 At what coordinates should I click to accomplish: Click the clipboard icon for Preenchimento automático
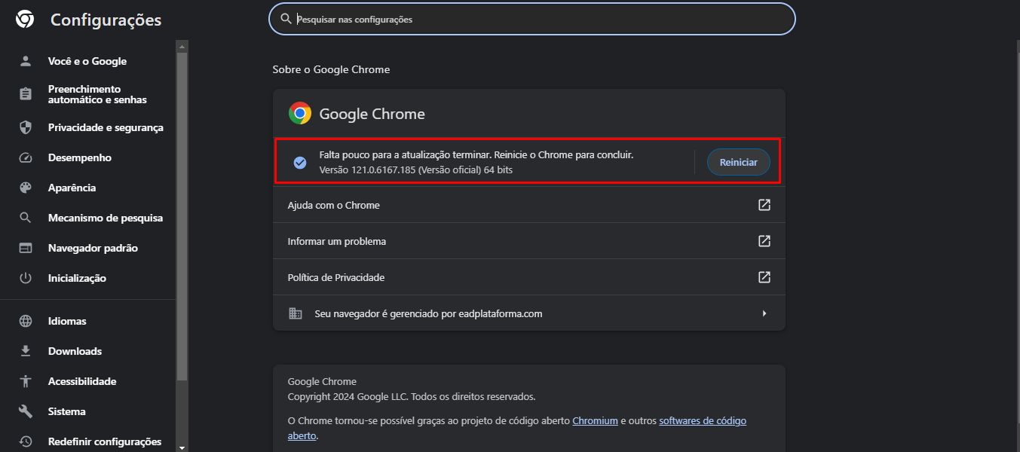coord(26,94)
